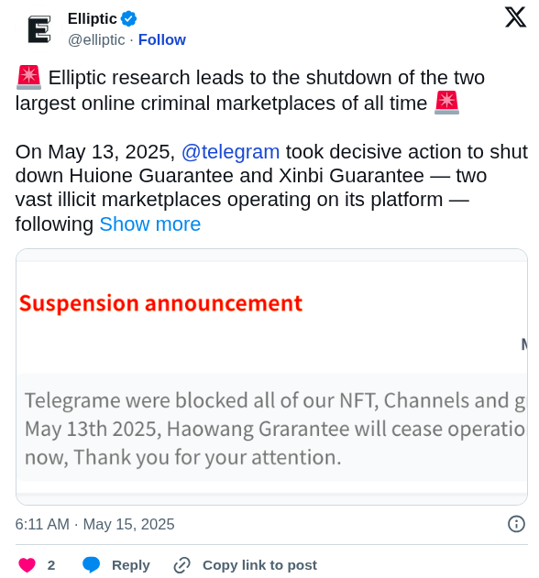Click the first siren emoji in the post
539x578 pixels.
point(28,78)
